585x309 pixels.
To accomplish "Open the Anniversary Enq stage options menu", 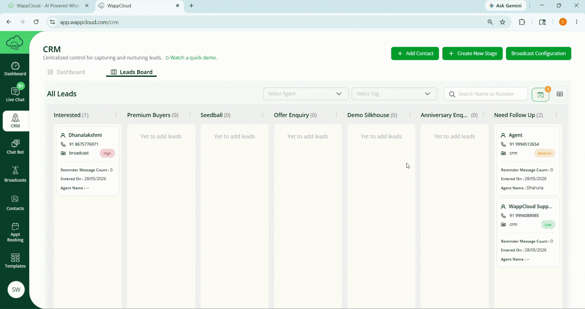I will pyautogui.click(x=483, y=115).
